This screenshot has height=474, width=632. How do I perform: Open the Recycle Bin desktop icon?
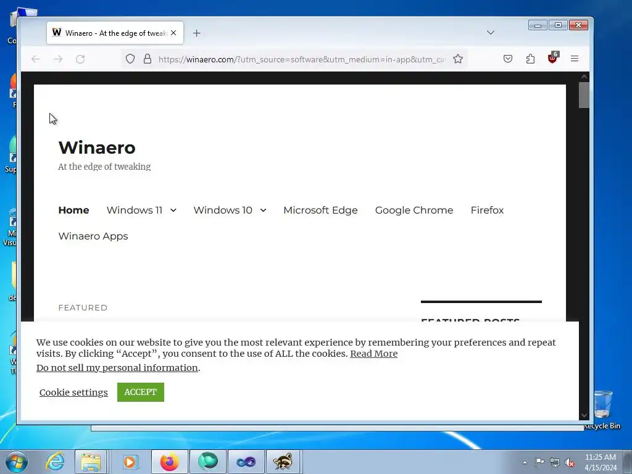(603, 409)
